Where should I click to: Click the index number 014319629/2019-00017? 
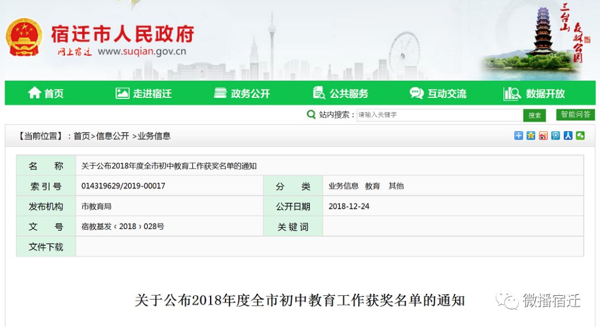123,186
